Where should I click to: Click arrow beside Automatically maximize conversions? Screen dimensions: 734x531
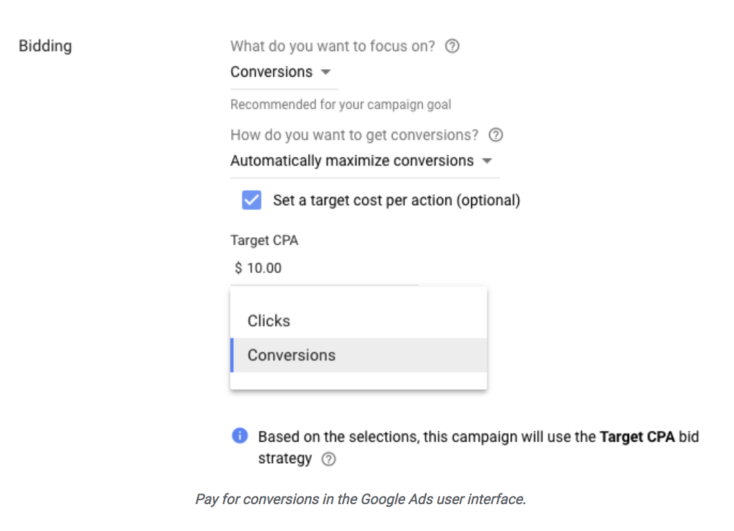[487, 161]
